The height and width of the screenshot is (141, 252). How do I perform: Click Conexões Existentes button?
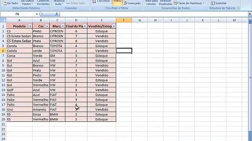click(43, 3)
